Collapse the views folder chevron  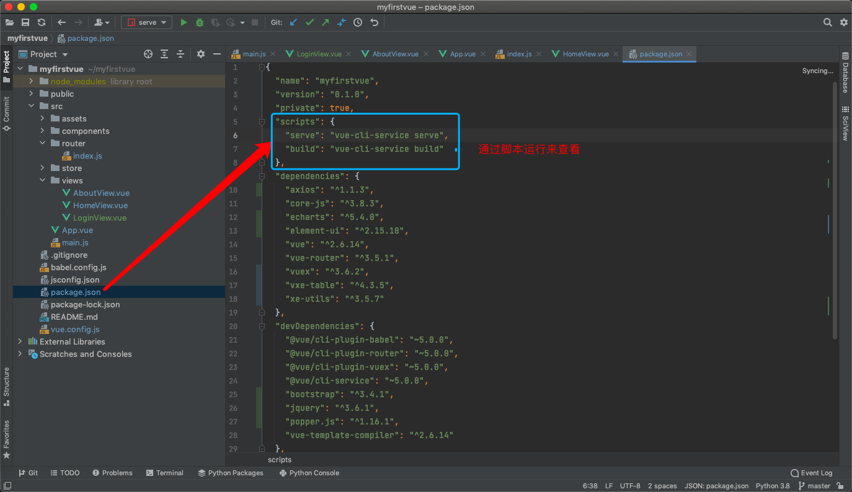(x=42, y=180)
